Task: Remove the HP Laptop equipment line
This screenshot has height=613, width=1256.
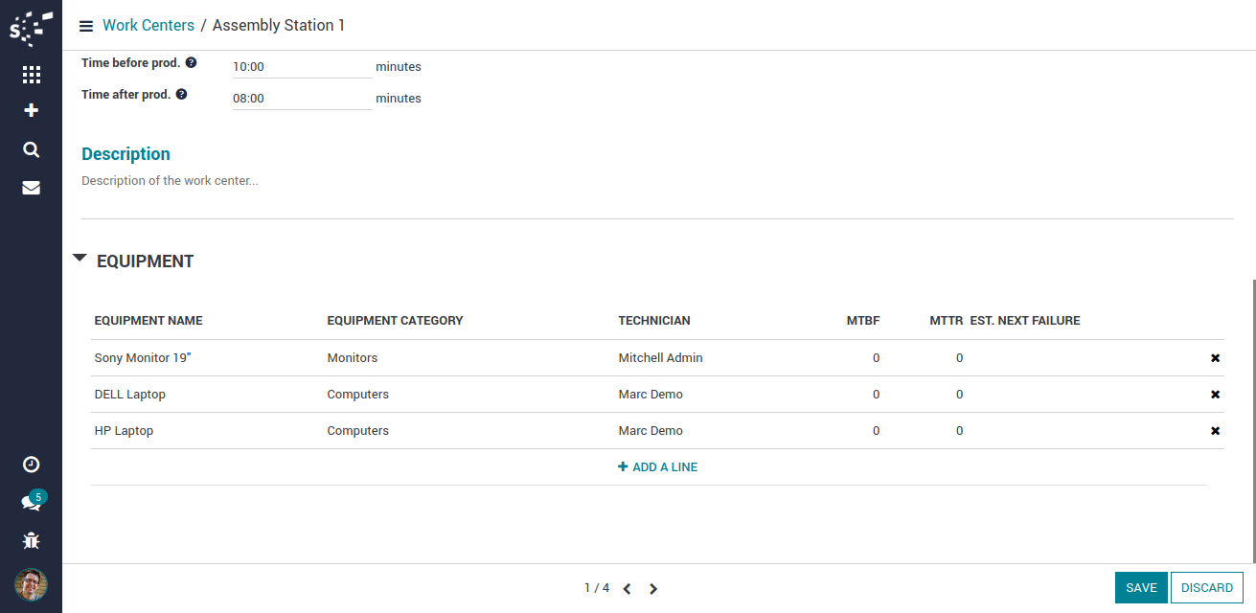Action: click(1215, 431)
